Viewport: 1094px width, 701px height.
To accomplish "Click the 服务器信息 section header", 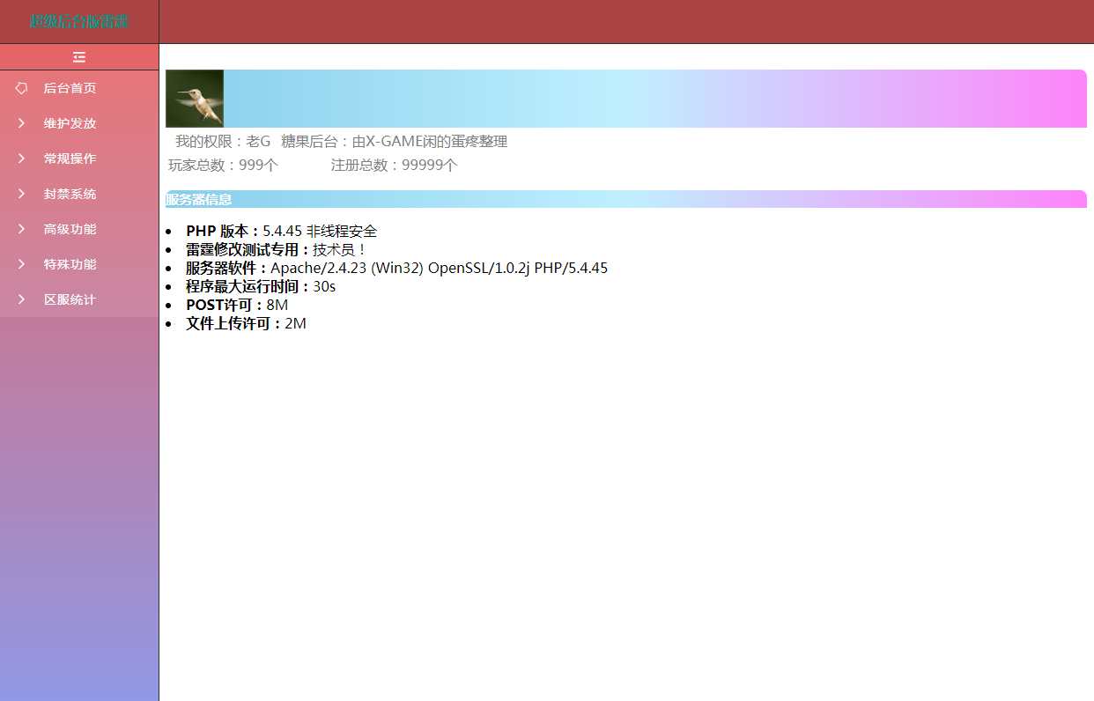I will pos(199,199).
